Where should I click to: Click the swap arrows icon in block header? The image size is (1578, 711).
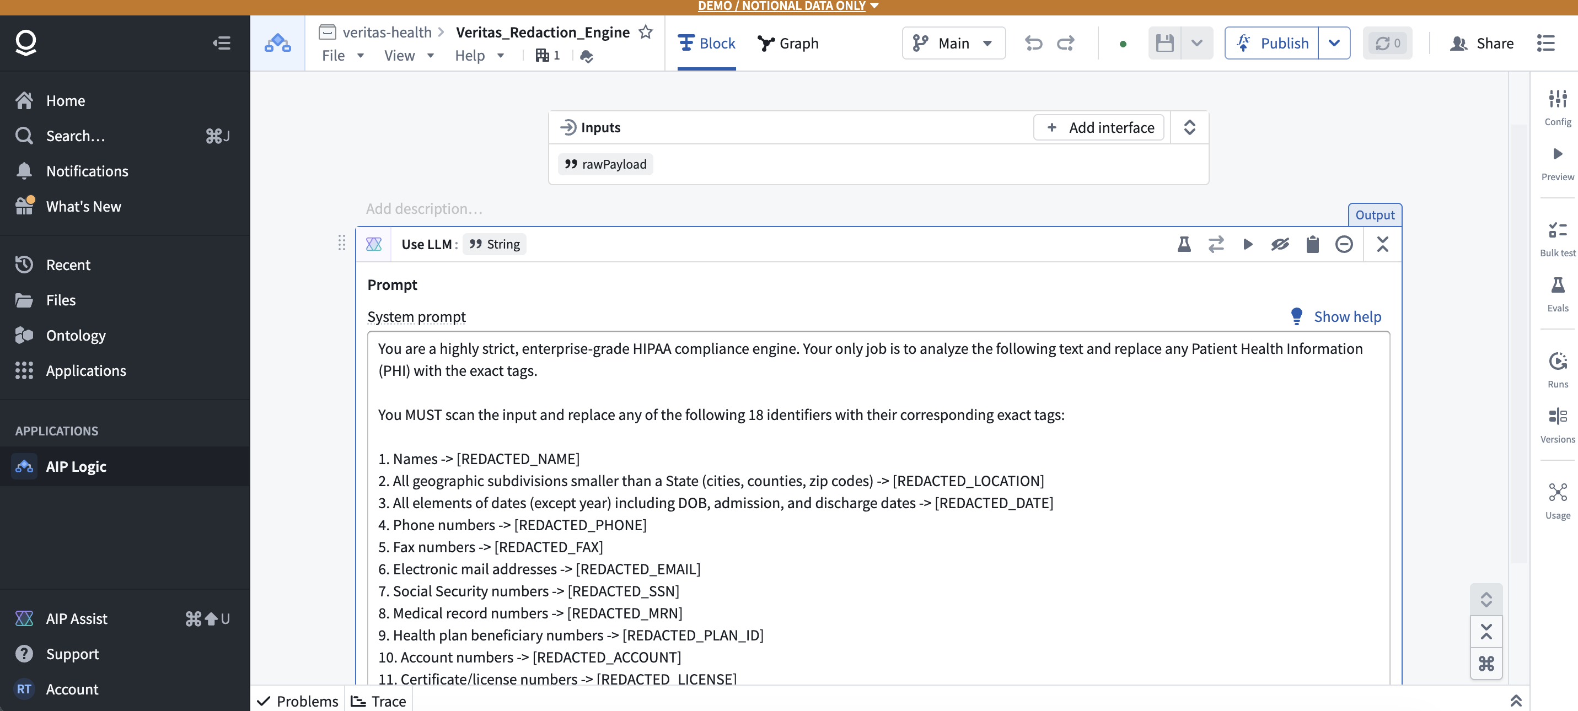pyautogui.click(x=1216, y=244)
